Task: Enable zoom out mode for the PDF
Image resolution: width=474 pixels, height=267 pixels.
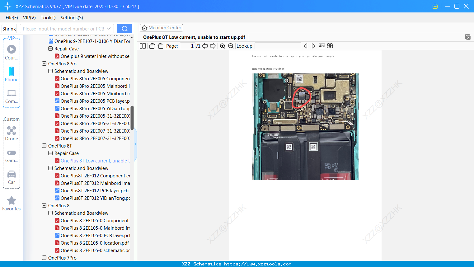Action: tap(231, 46)
